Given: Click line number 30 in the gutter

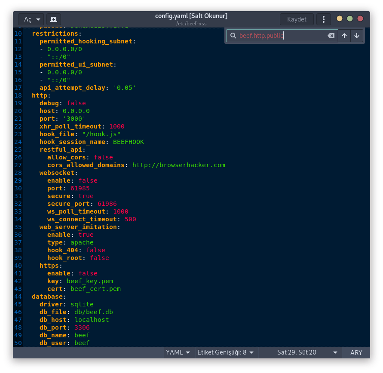Looking at the screenshot, I should pyautogui.click(x=18, y=188).
